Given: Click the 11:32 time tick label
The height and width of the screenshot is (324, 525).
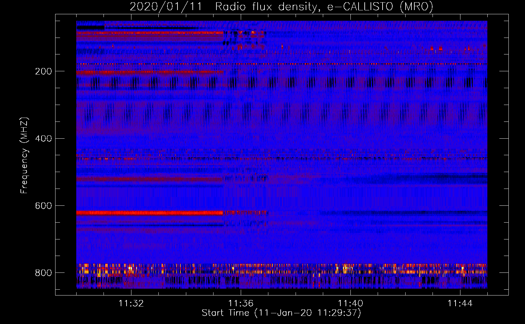Looking at the screenshot, I should point(131,304).
